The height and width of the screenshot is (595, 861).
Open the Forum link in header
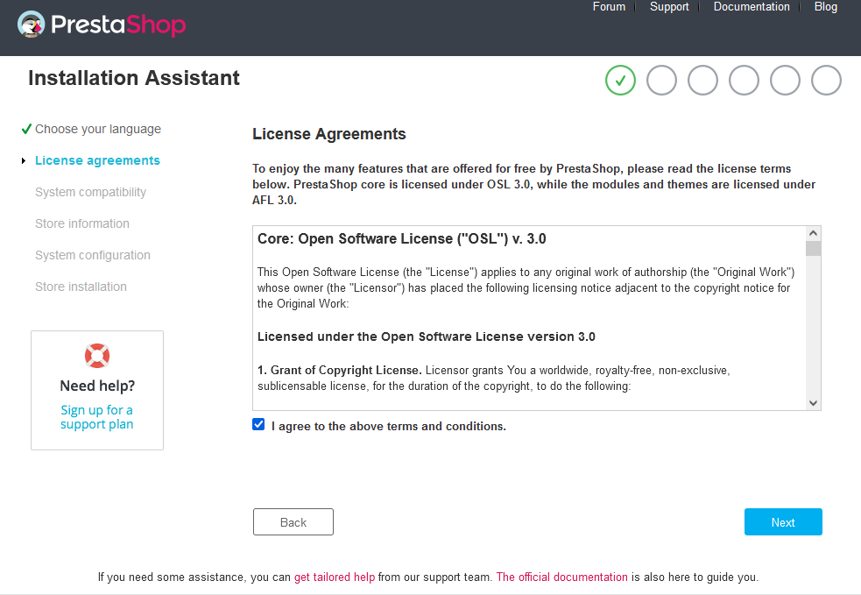[x=609, y=7]
